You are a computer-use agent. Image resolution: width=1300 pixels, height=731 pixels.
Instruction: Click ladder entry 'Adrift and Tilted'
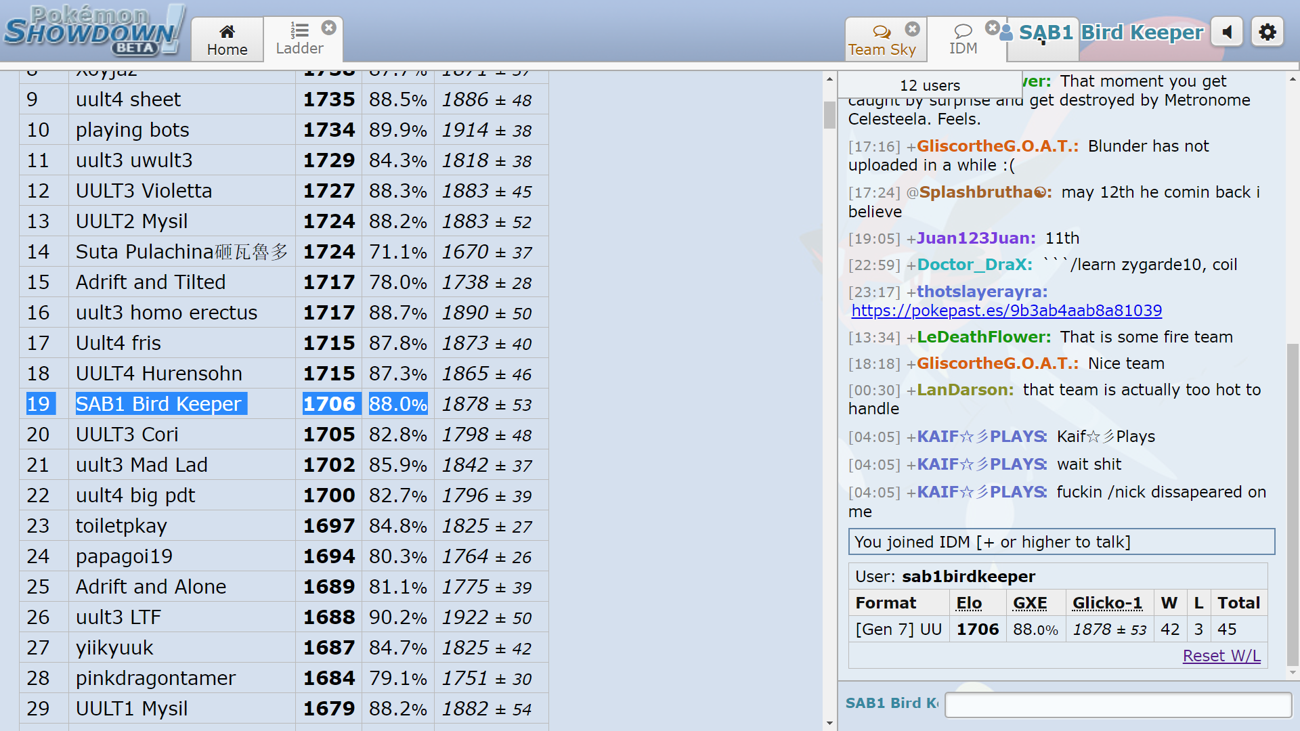click(x=150, y=282)
